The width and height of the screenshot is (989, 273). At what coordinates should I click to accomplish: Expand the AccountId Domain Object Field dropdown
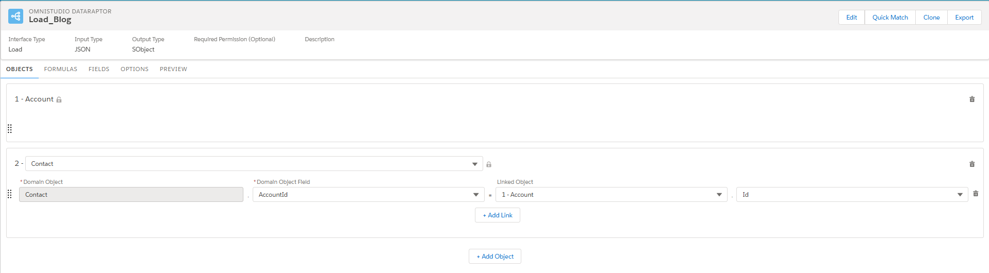(x=368, y=195)
